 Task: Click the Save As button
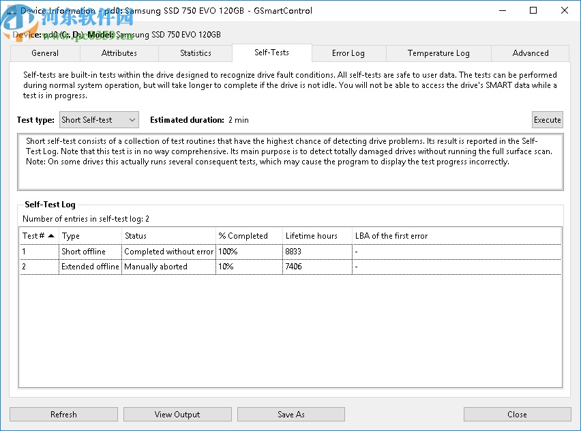(291, 415)
